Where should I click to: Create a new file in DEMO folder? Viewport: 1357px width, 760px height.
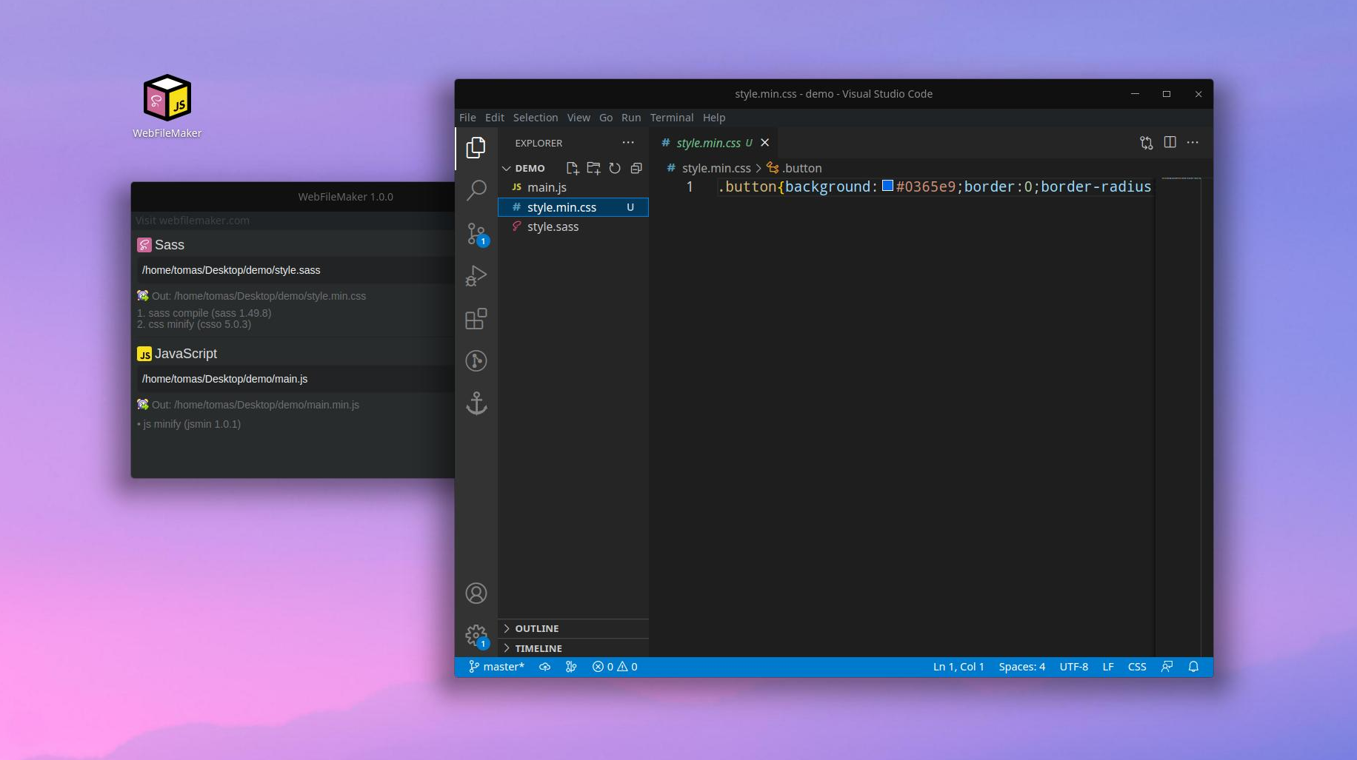573,168
